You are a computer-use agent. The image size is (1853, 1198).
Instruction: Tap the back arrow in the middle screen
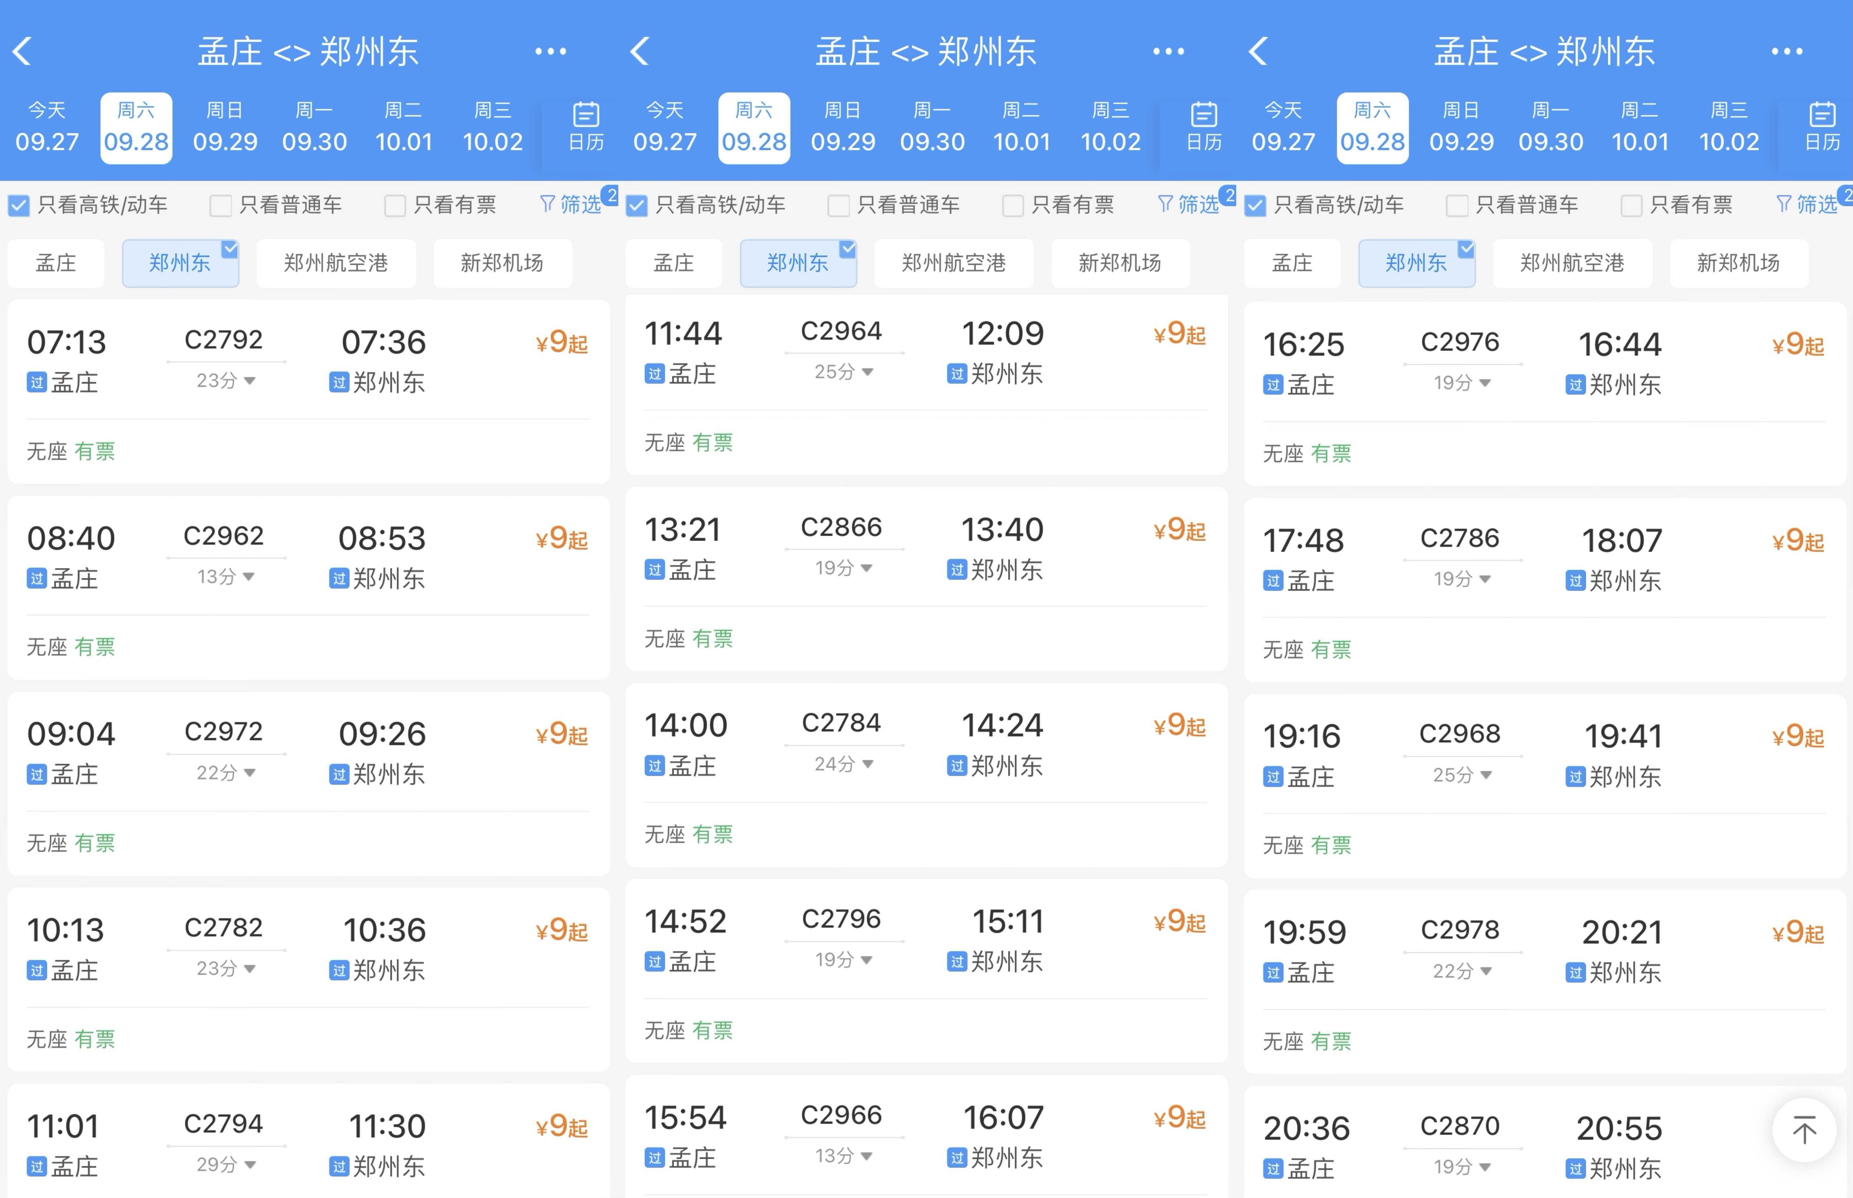(640, 51)
